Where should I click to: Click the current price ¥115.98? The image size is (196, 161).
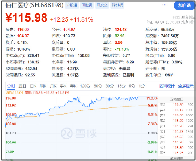[x=26, y=18]
